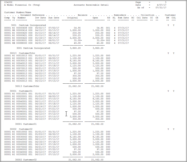The height and width of the screenshot is (162, 187).
Task: Click the Open balance column header
Action: point(95,18)
